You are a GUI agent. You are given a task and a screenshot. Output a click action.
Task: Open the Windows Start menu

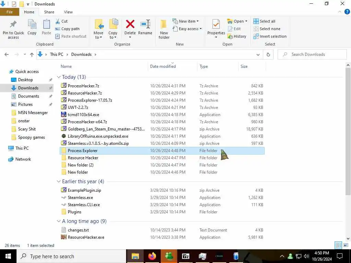8,256
